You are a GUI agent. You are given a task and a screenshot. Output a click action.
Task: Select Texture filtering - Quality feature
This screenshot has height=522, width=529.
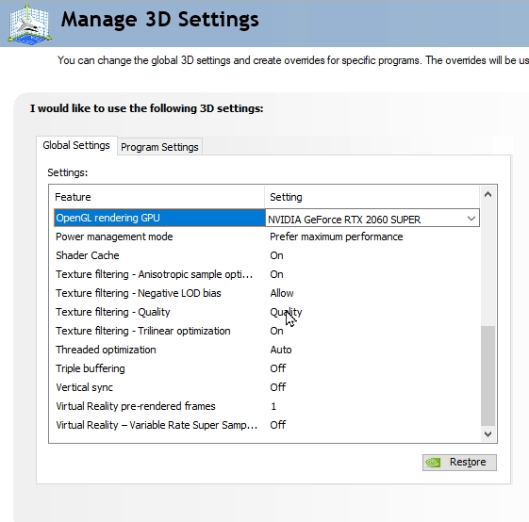click(112, 312)
